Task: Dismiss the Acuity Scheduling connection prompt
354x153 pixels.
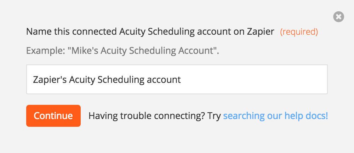Action: pyautogui.click(x=338, y=17)
